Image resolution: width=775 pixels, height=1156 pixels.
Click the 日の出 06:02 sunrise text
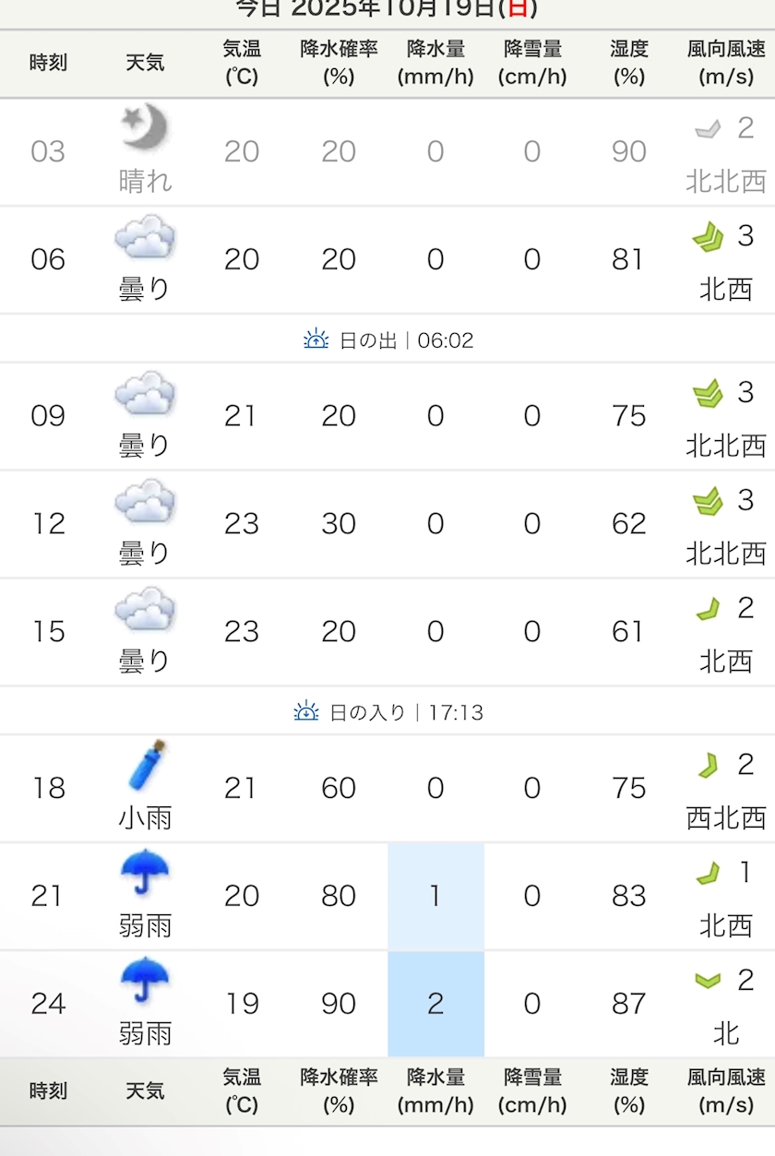(406, 340)
